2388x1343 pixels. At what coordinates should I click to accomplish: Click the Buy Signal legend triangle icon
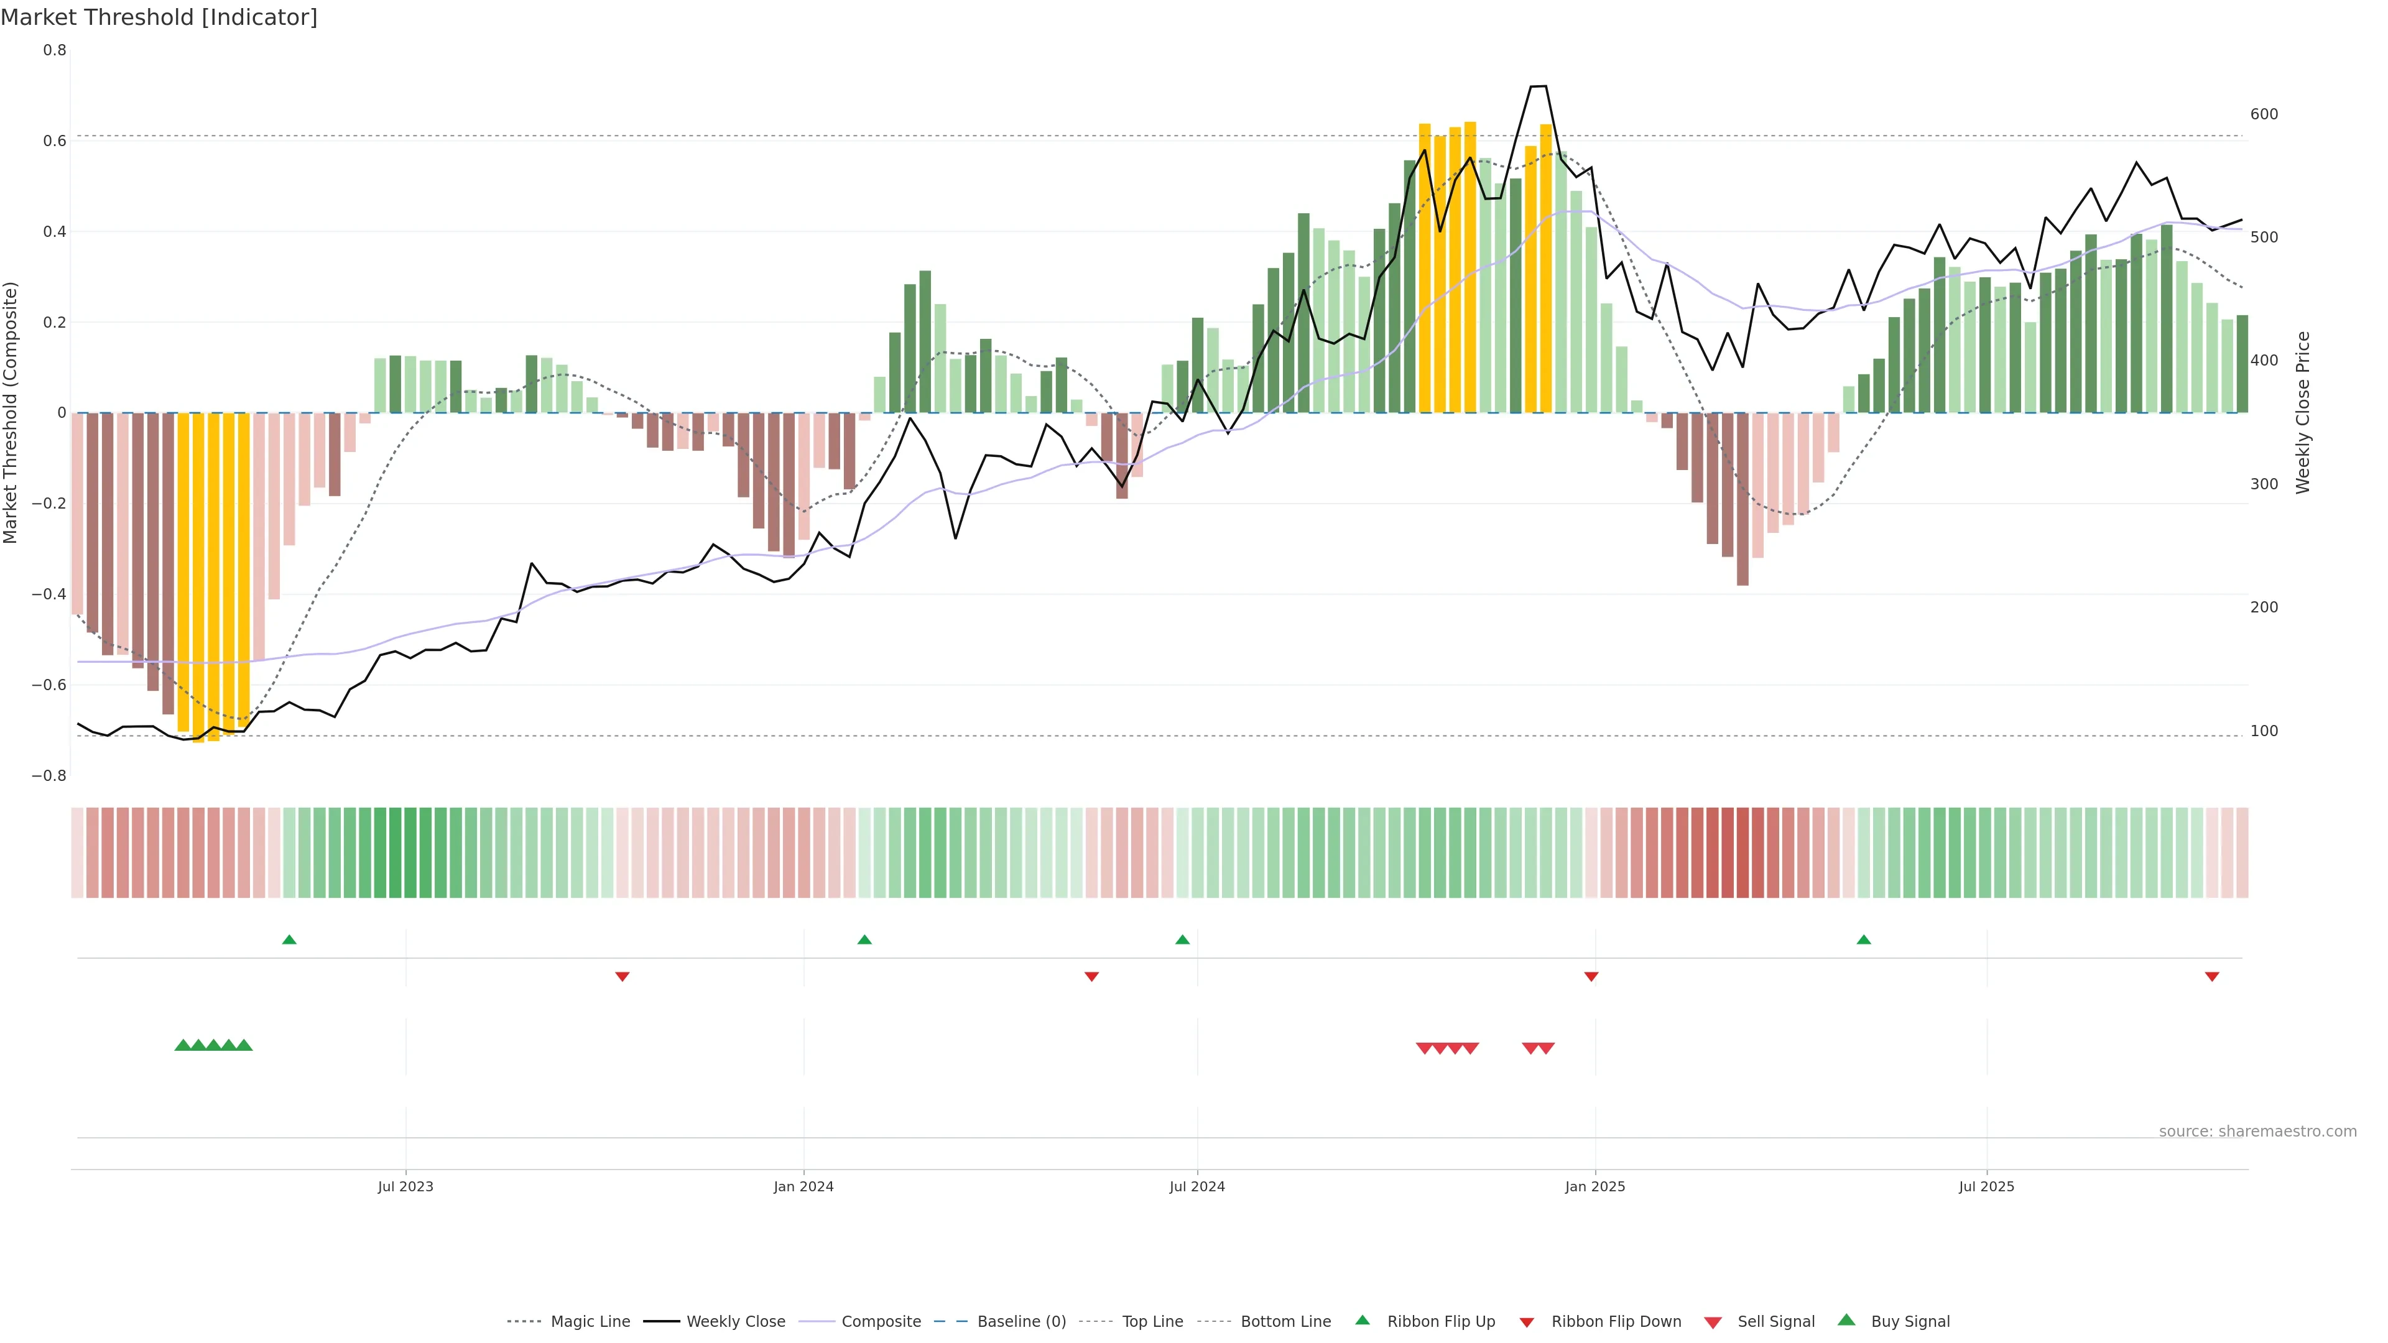[x=1846, y=1320]
